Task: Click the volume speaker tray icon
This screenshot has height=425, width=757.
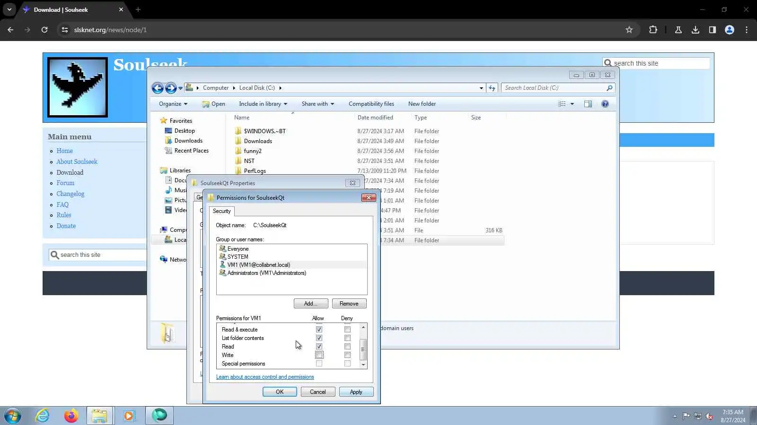Action: (709, 416)
